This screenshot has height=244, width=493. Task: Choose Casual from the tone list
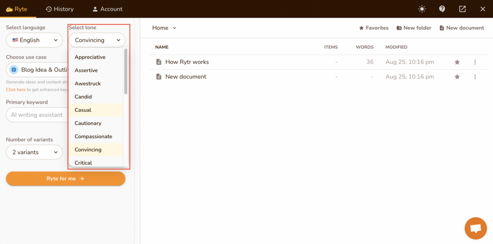(83, 110)
